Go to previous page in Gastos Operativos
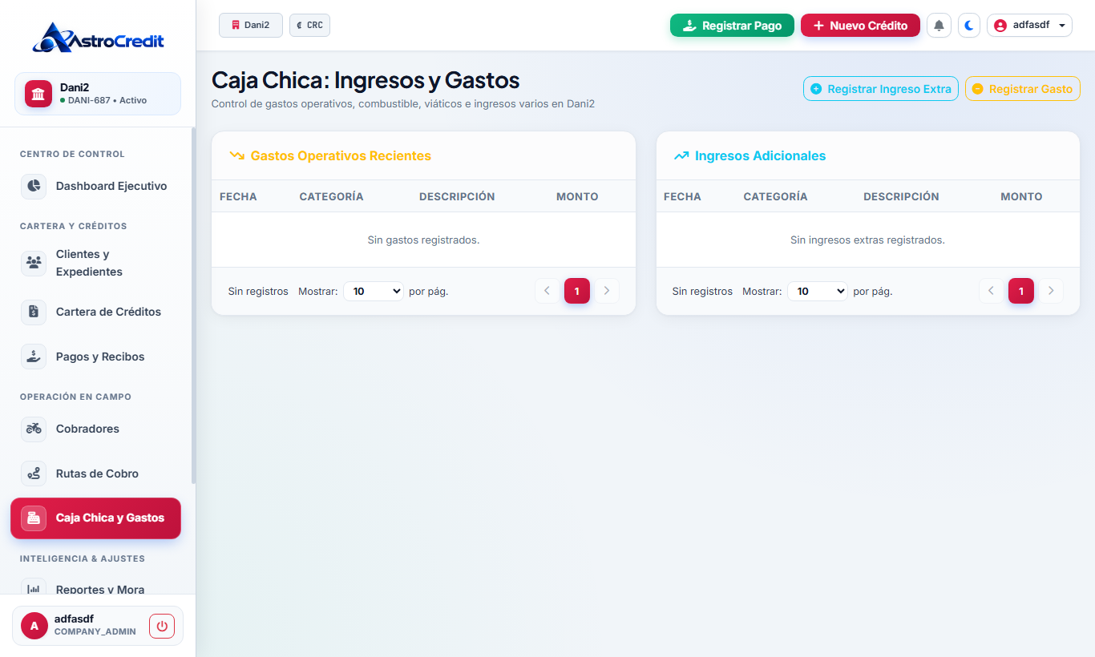This screenshot has width=1095, height=657. point(547,291)
